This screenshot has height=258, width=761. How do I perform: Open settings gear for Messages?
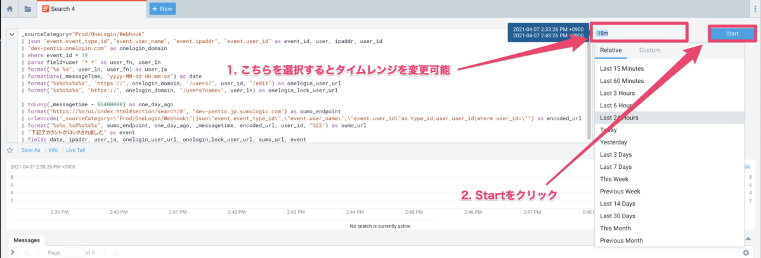746,252
